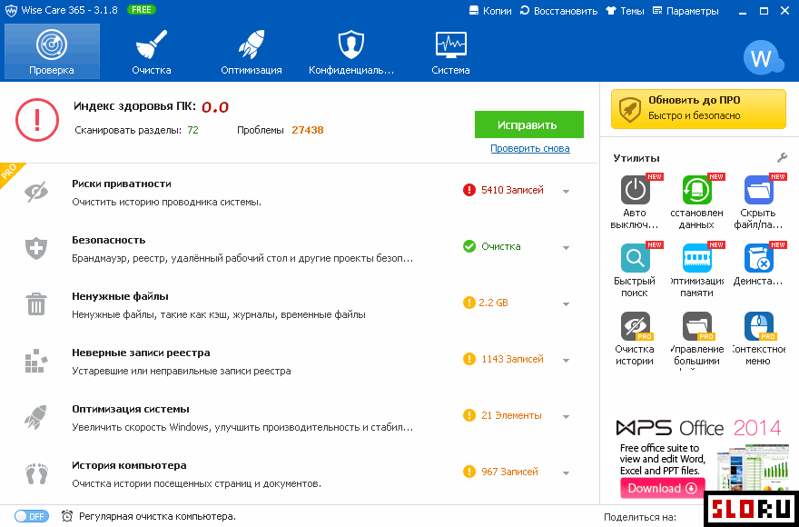Open the Скрыть файл/папку utility
This screenshot has width=799, height=527.
click(759, 190)
